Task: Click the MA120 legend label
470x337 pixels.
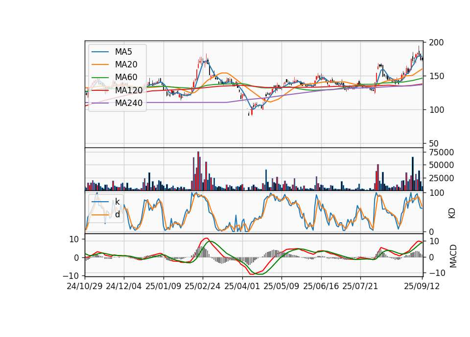Action: 129,90
